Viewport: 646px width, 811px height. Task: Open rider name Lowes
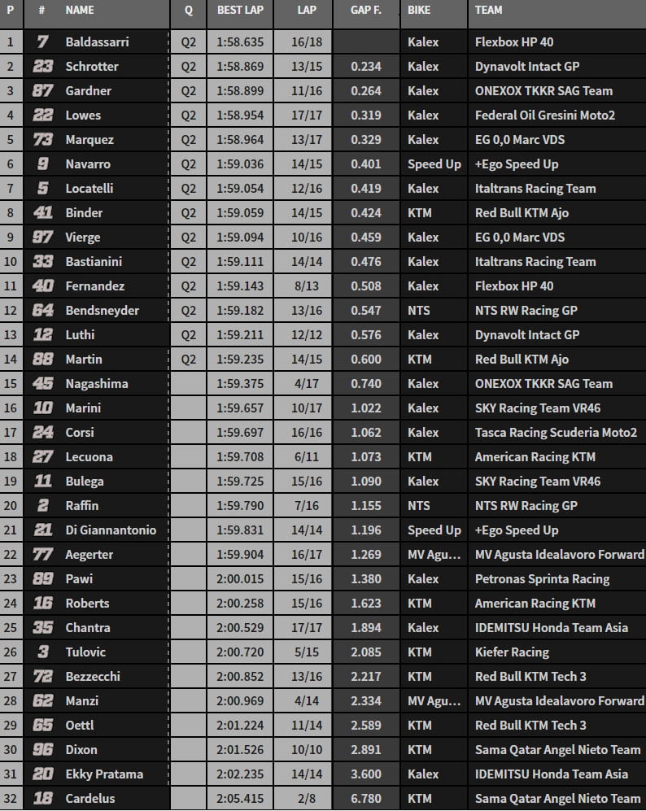pos(83,116)
